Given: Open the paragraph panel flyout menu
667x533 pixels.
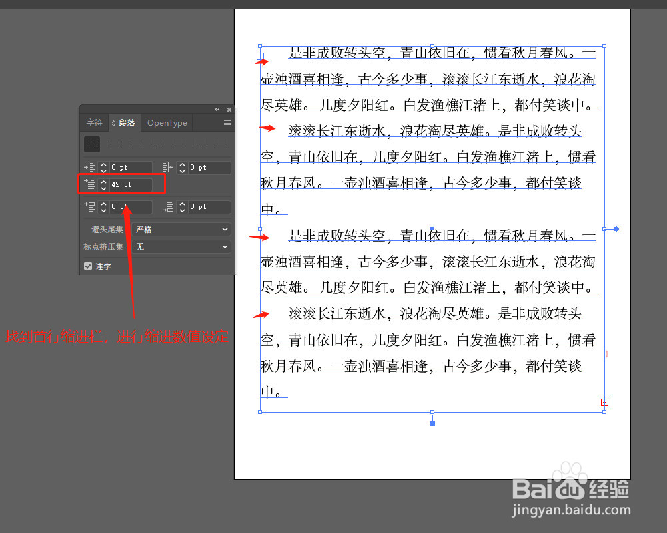Looking at the screenshot, I should click(x=227, y=123).
